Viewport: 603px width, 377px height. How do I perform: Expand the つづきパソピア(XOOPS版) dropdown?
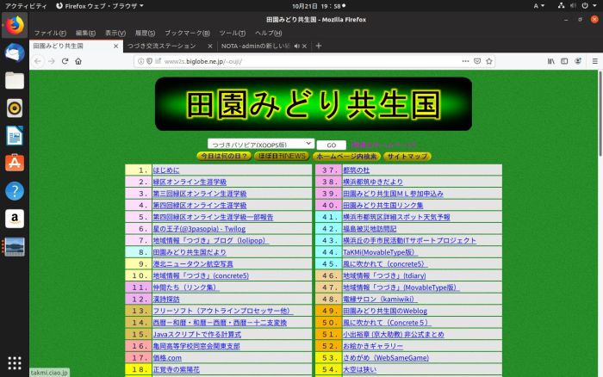pyautogui.click(x=261, y=145)
